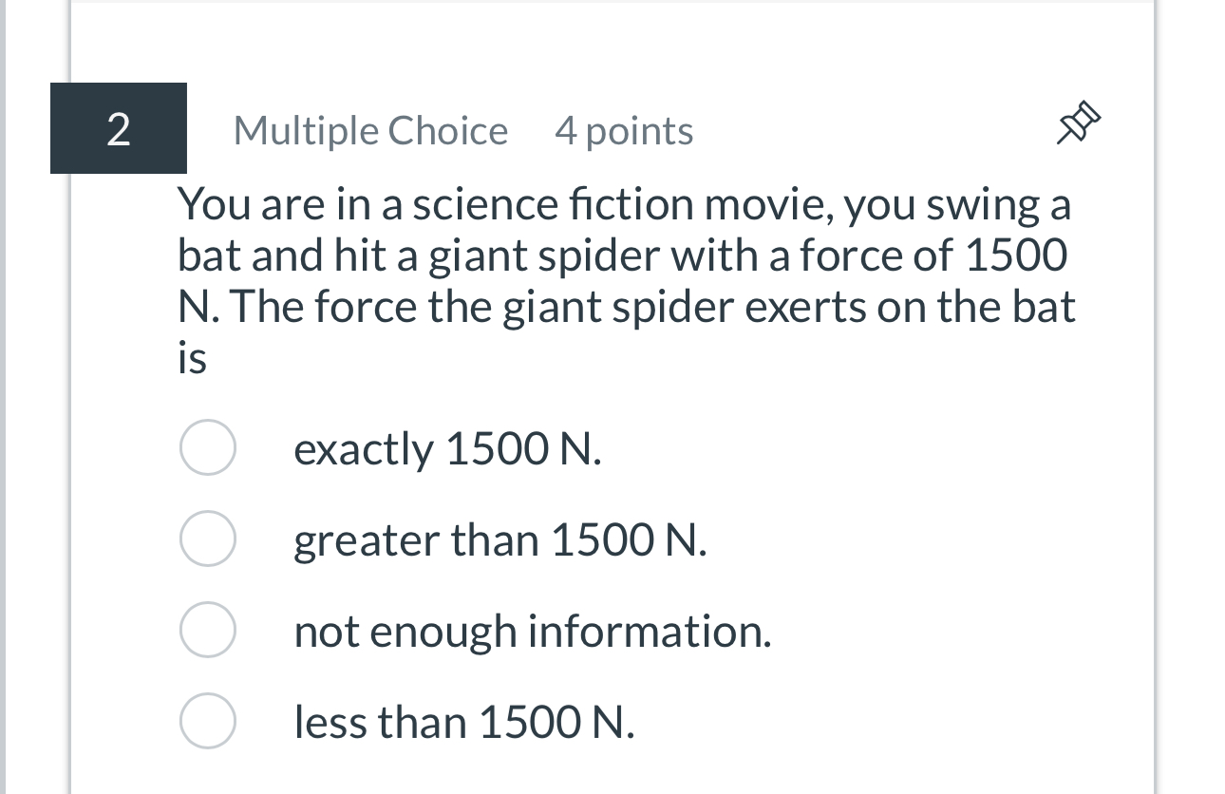The image size is (1225, 794).
Task: Choose the answer text greater than 1500 N
Action: tap(499, 539)
